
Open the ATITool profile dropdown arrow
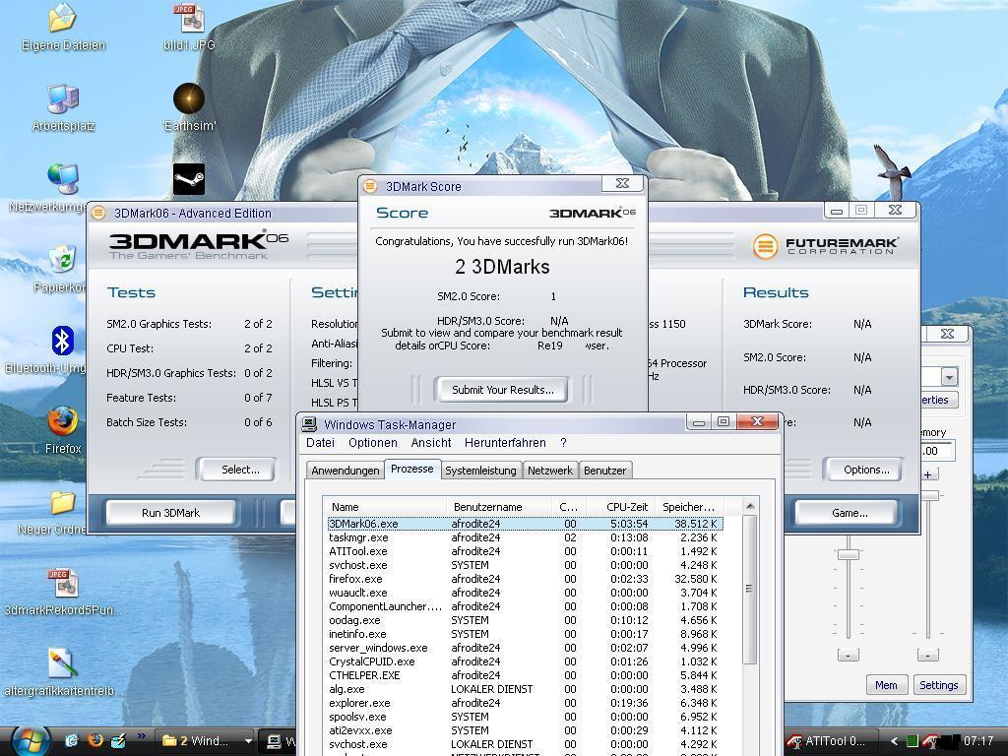(x=950, y=377)
